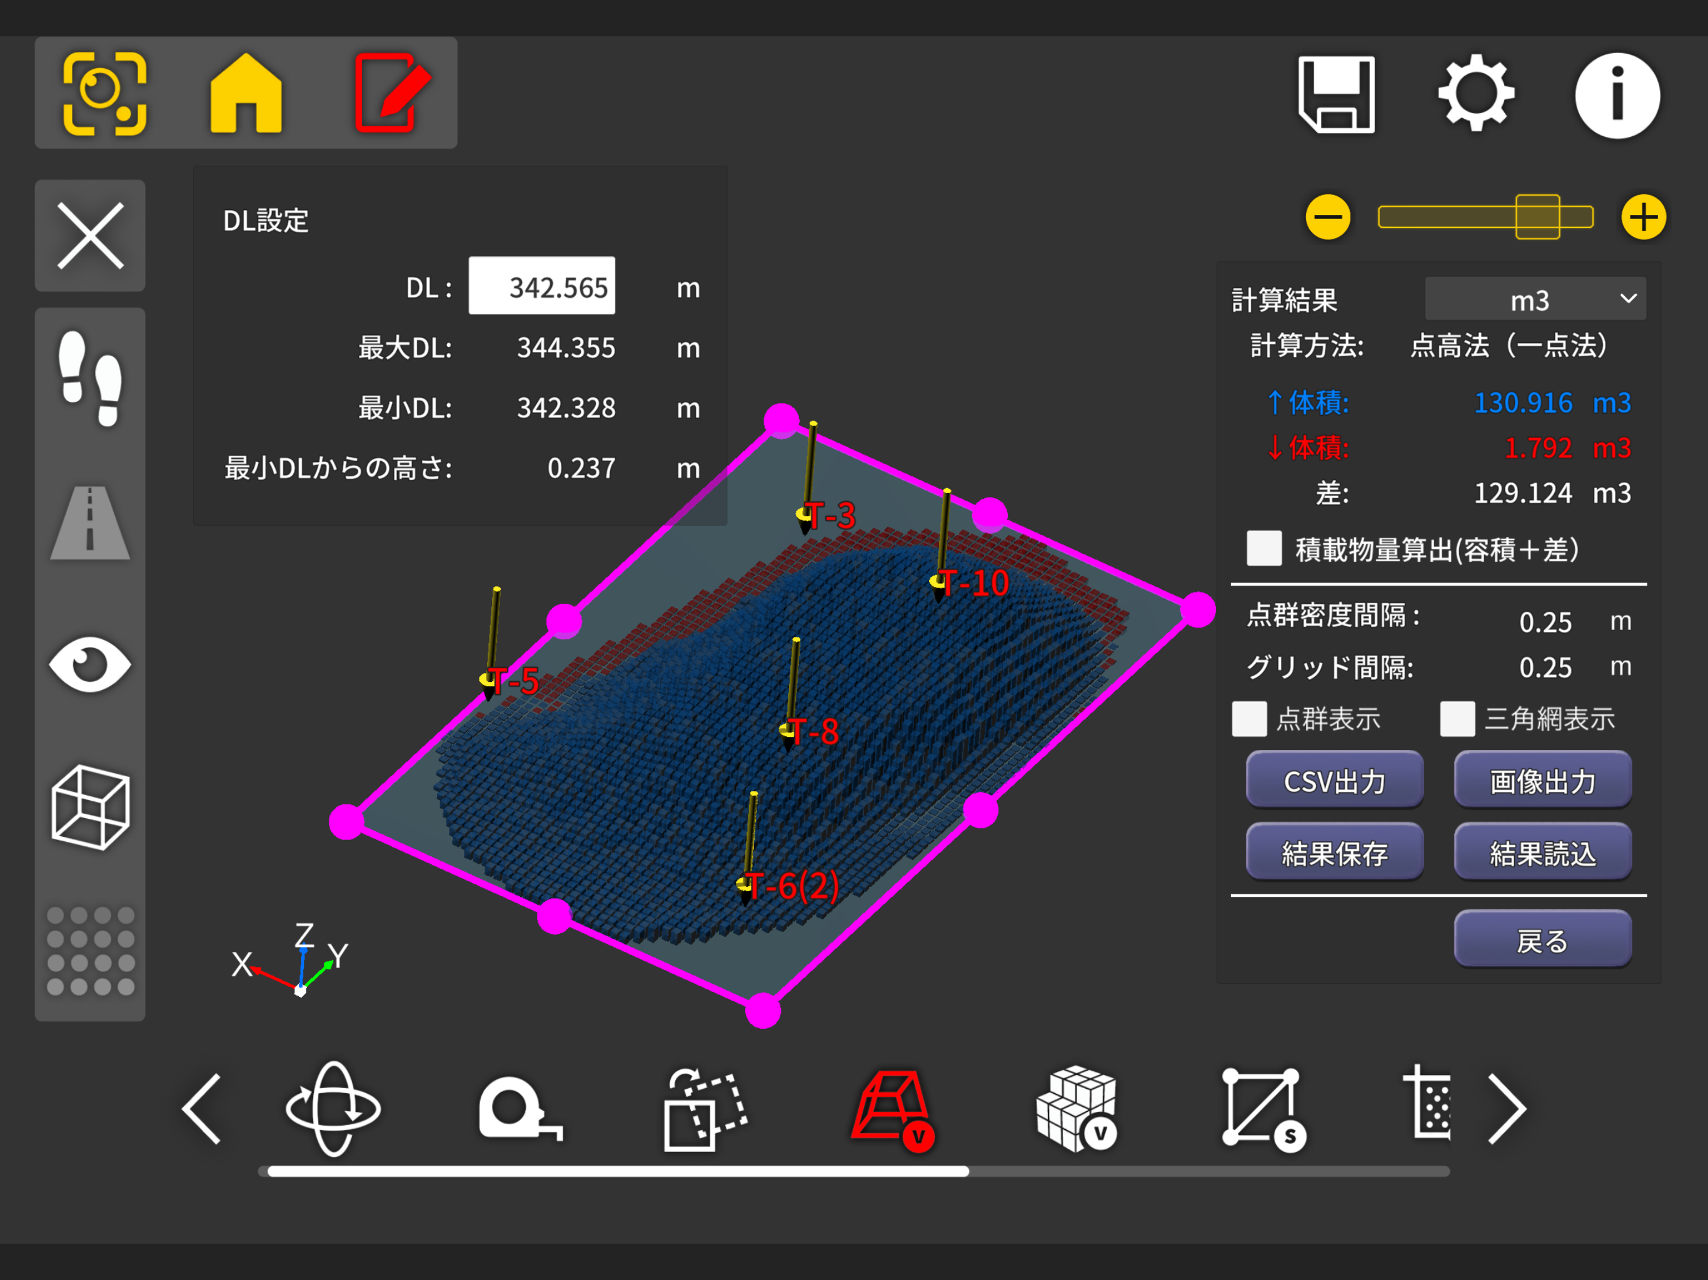
Task: Open the m3 unit dropdown
Action: 1535,299
